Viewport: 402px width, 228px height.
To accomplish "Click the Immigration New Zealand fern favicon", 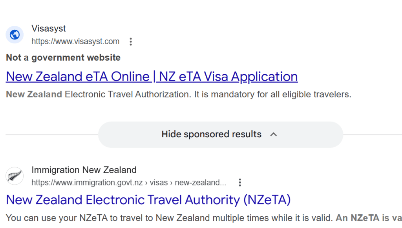I will (x=15, y=176).
